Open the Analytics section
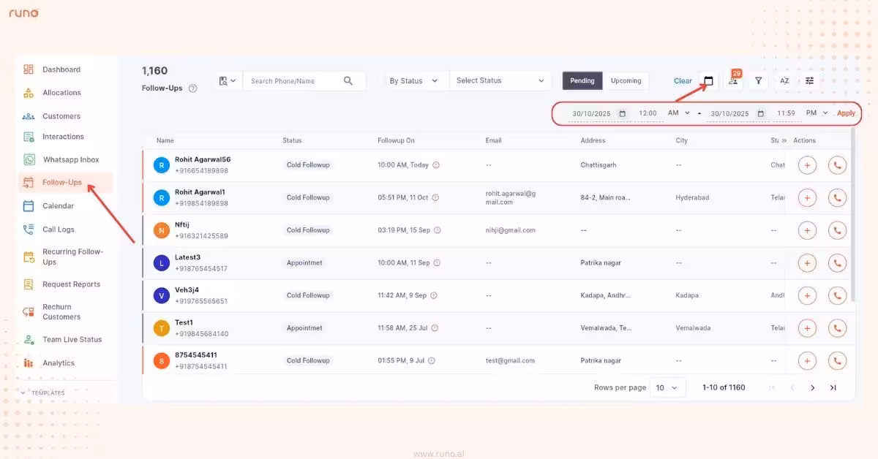Screen dimensions: 878x459 pos(59,363)
